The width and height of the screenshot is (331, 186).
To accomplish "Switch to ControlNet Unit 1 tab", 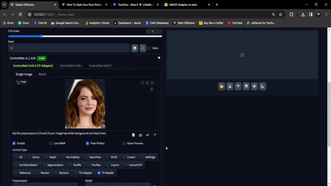I will coord(71,66).
